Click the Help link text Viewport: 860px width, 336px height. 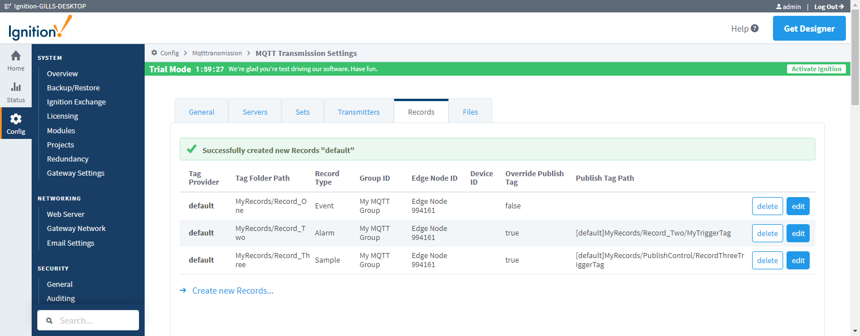coord(740,28)
